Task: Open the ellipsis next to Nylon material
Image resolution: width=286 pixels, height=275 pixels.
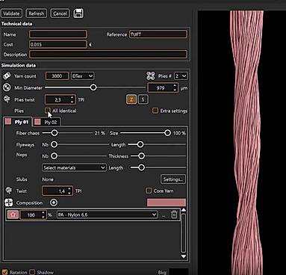Action: (x=164, y=215)
